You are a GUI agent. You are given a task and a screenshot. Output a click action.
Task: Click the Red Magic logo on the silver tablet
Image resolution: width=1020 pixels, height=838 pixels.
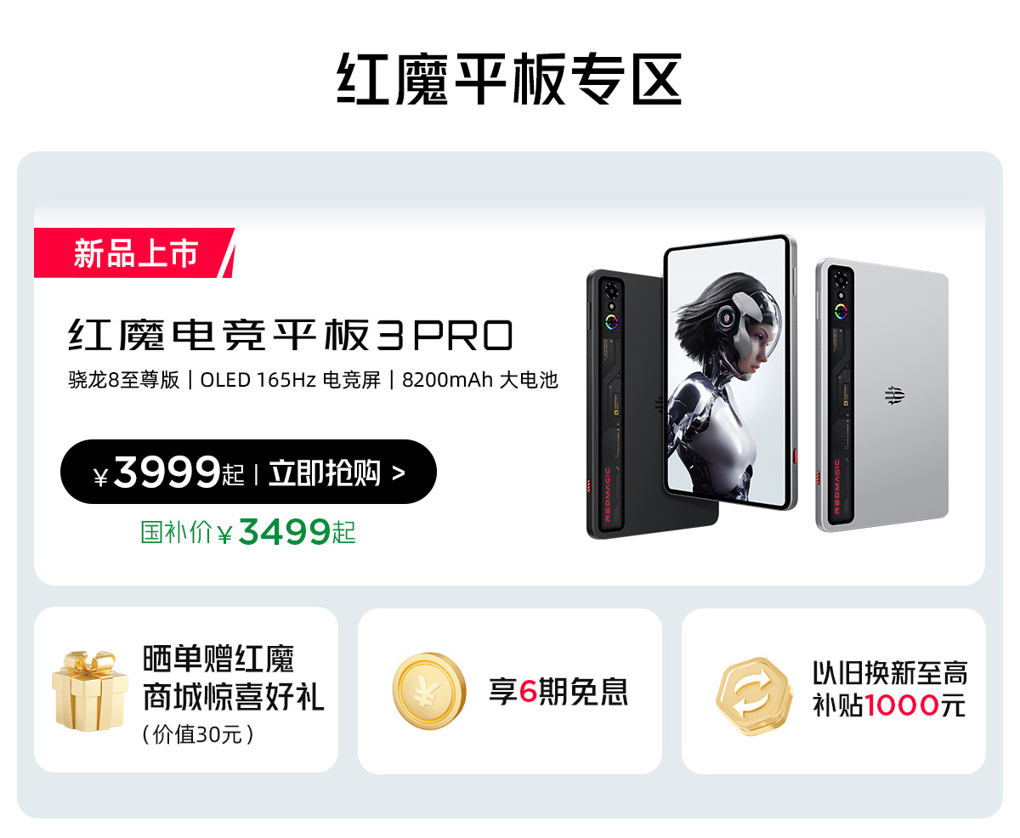[894, 395]
